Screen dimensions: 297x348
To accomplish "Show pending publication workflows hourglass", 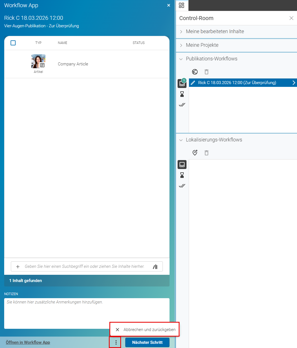I will point(182,94).
